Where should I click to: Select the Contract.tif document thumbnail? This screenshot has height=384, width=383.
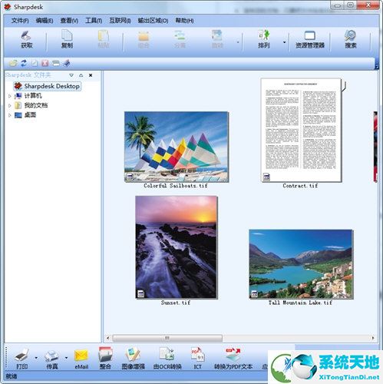pos(301,130)
